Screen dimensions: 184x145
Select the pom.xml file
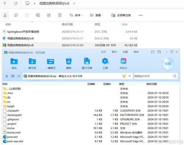tap(10, 137)
